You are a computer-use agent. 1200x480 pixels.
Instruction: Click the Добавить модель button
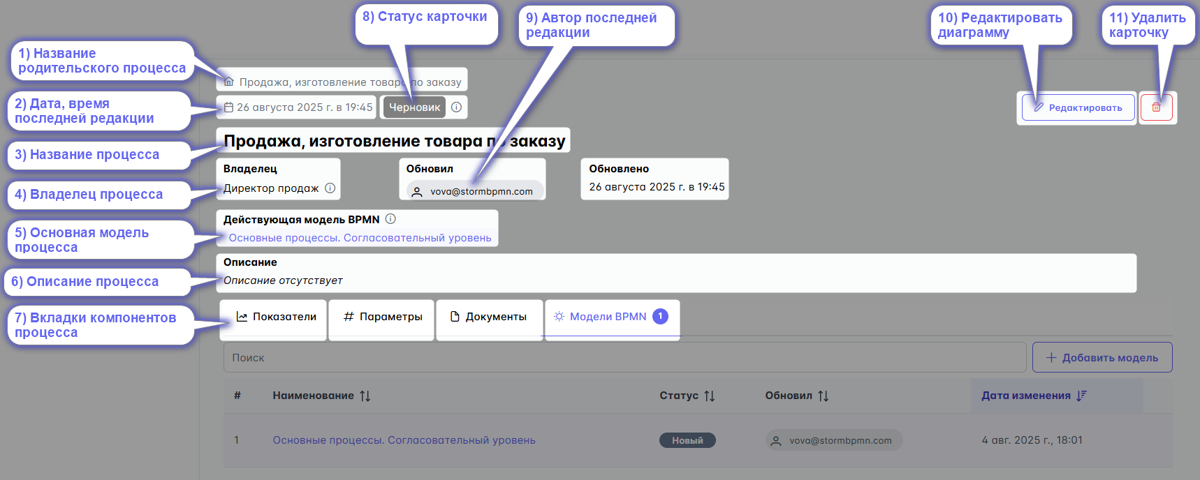1102,358
